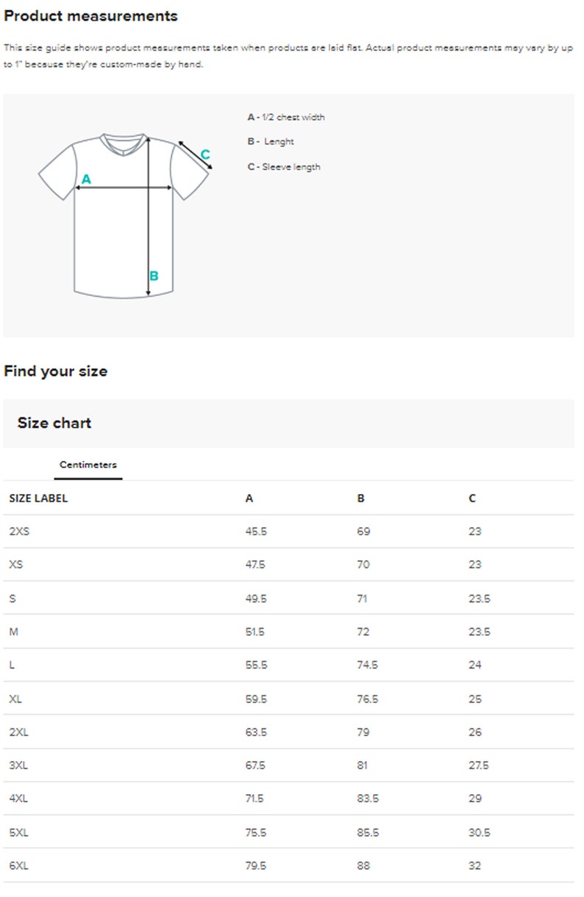The height and width of the screenshot is (897, 584).
Task: Select the 6XL size row label
Action: point(18,866)
